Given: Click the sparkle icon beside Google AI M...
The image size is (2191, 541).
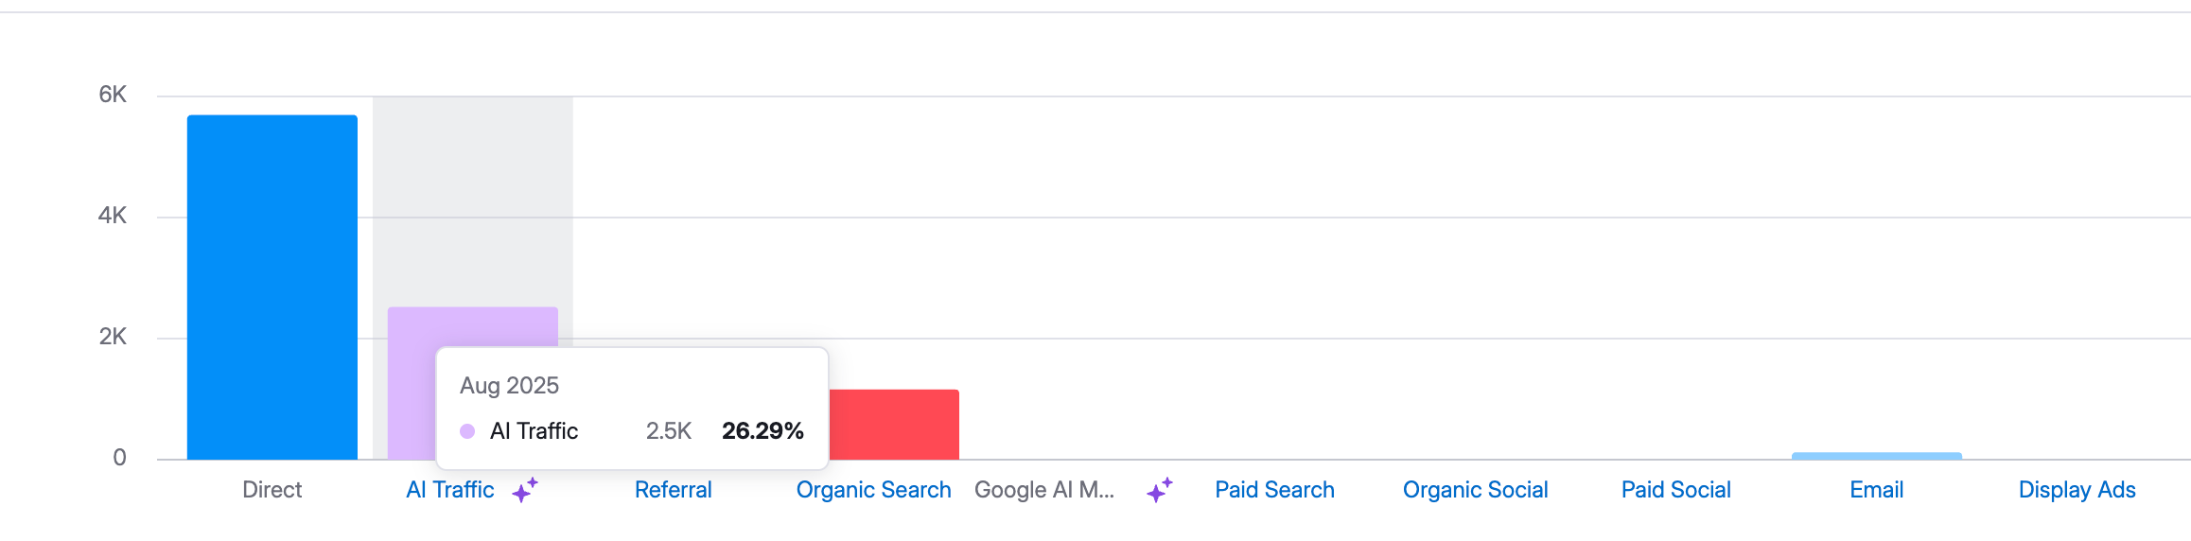Looking at the screenshot, I should 1159,490.
